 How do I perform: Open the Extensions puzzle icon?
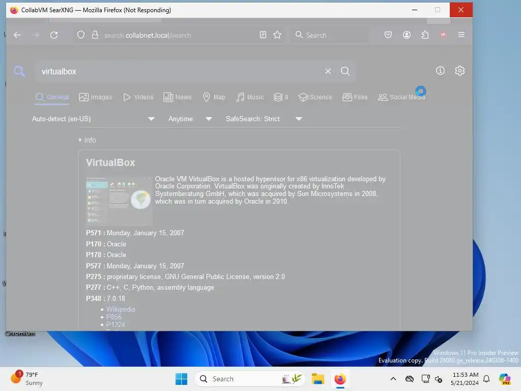(425, 35)
